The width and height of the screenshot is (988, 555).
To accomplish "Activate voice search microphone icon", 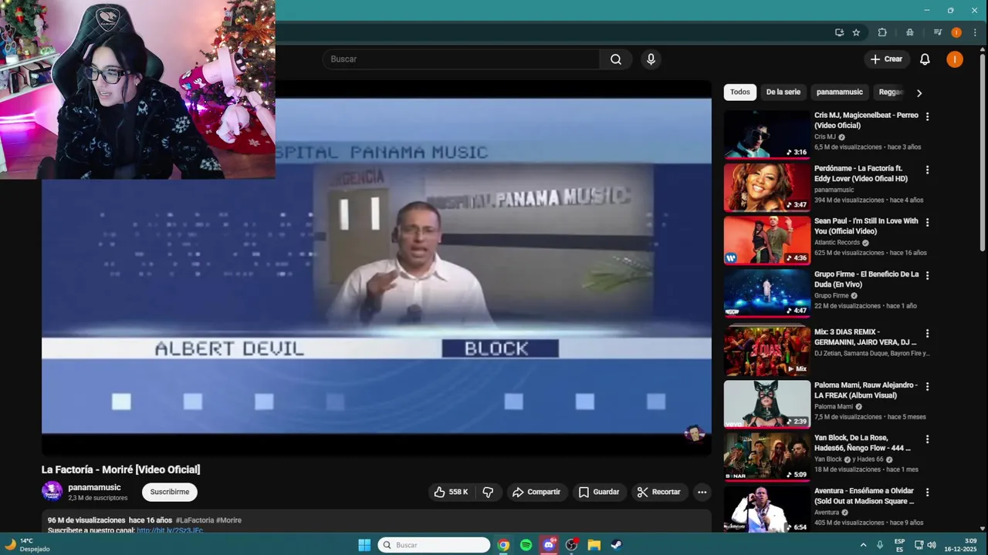I will (x=651, y=59).
